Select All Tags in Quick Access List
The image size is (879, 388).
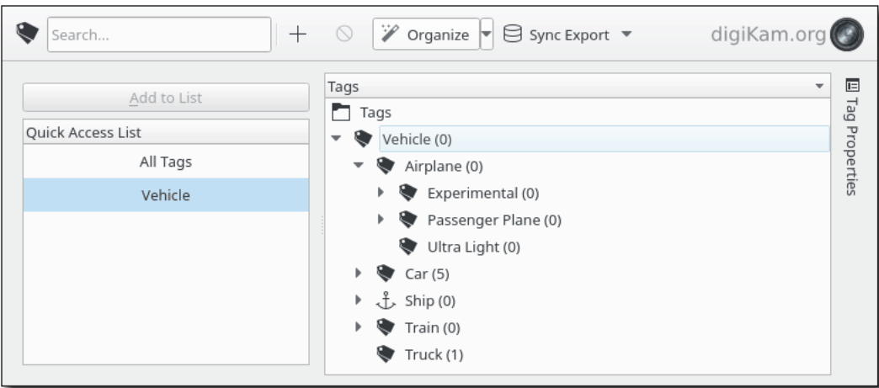coord(165,163)
